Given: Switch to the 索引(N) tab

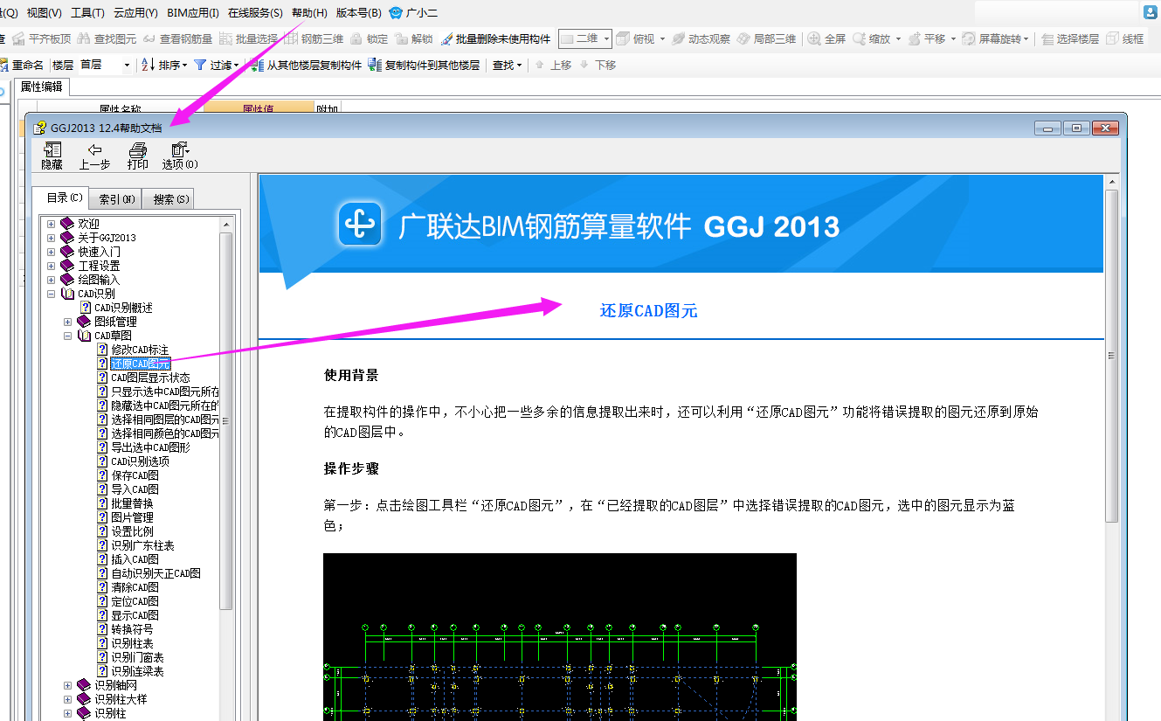Looking at the screenshot, I should pyautogui.click(x=117, y=199).
